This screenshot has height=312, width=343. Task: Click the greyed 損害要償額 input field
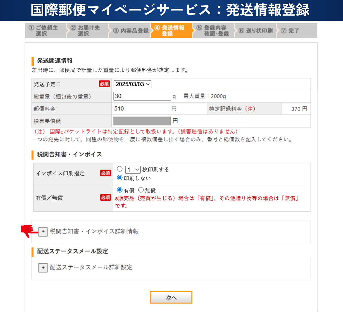coord(142,121)
